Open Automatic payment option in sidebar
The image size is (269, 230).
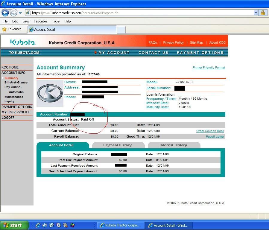[x=16, y=92]
